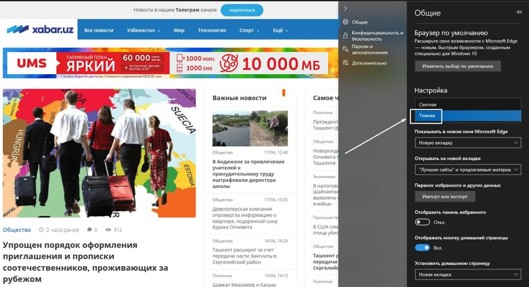The image size is (529, 287).
Task: Open Новая вкладка home page dropdown
Action: point(468,274)
